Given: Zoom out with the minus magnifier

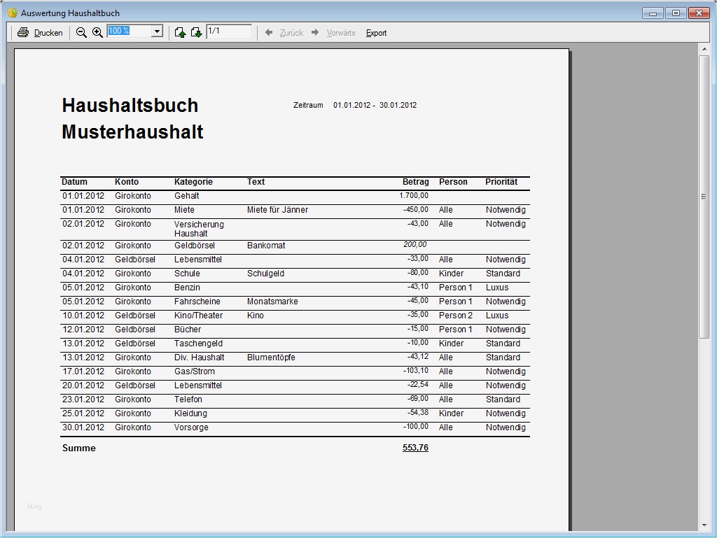Looking at the screenshot, I should [x=81, y=32].
